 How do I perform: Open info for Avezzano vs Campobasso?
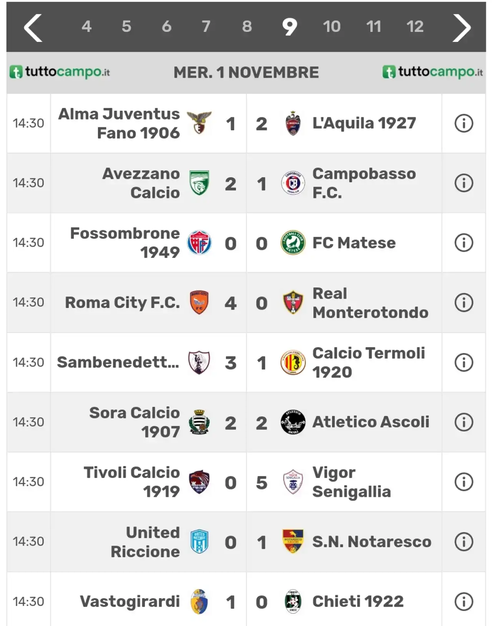[x=464, y=183]
